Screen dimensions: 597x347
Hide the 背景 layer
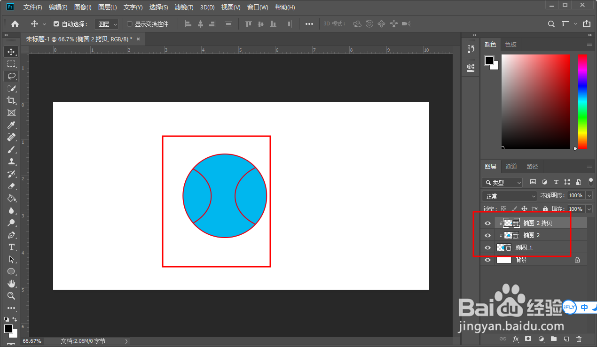pos(487,260)
